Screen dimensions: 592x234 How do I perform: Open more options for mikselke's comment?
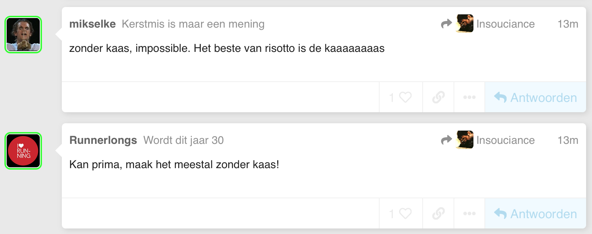click(x=469, y=97)
